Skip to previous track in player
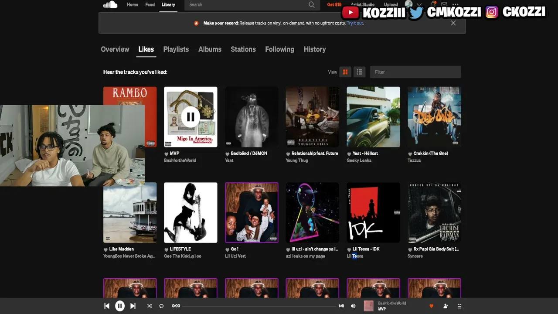This screenshot has width=558, height=314. (x=107, y=306)
